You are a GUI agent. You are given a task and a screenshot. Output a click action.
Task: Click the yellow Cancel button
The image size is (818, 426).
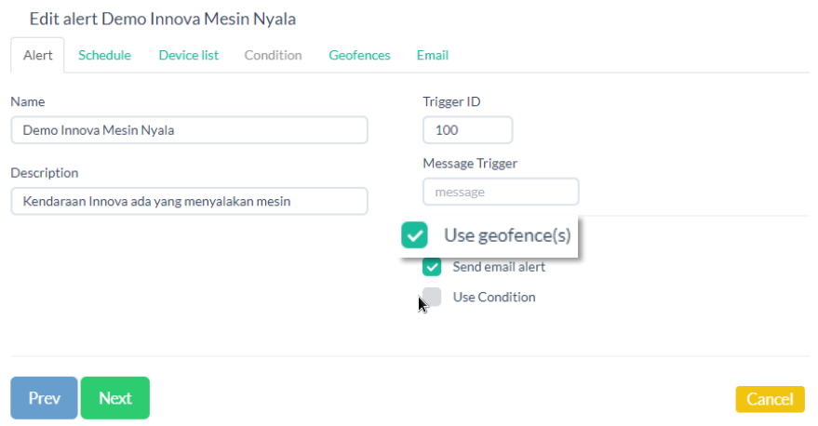coord(770,399)
